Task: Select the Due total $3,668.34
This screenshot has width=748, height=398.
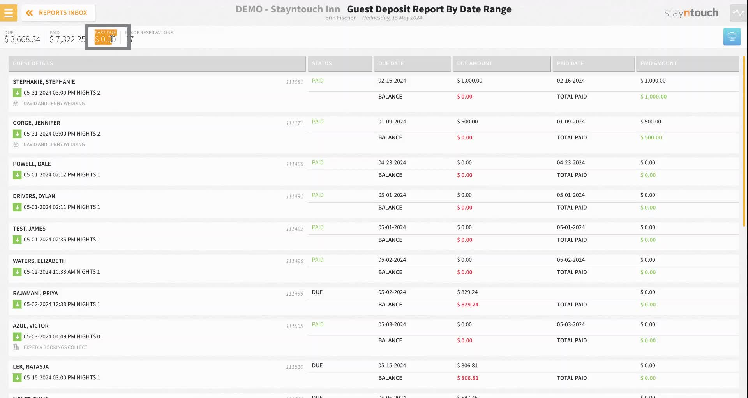Action: tap(22, 39)
